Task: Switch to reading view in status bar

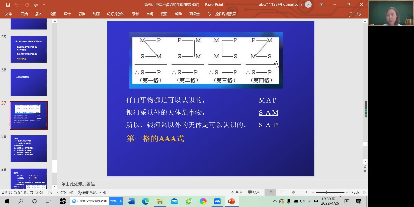Action: tap(293, 193)
